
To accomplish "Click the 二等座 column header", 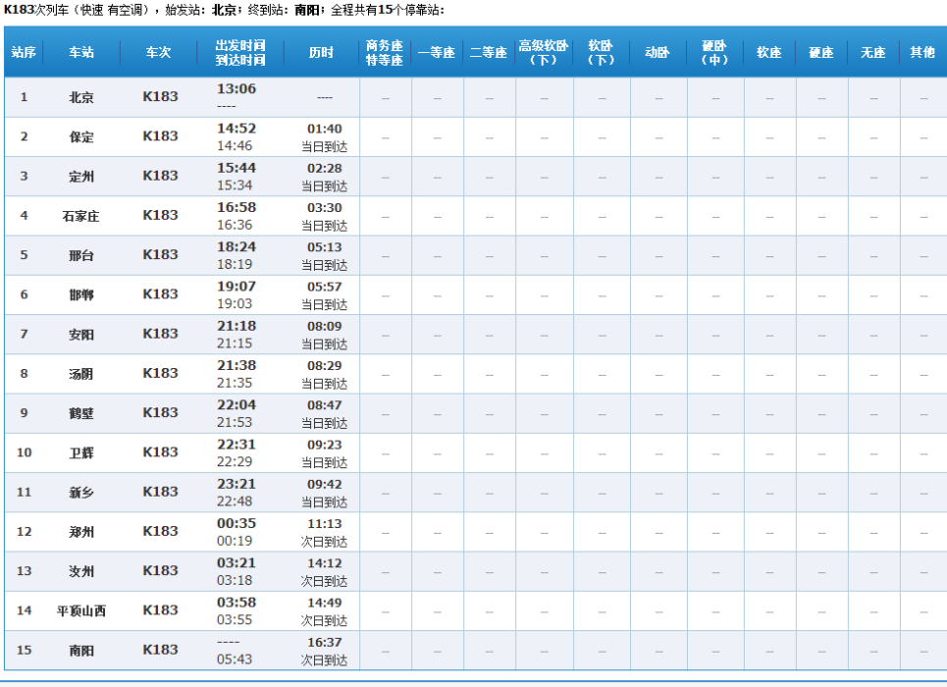I will click(x=489, y=53).
